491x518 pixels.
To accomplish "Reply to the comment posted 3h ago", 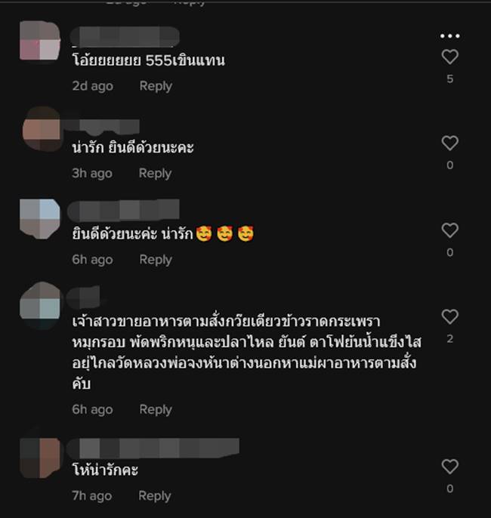I will pos(155,174).
